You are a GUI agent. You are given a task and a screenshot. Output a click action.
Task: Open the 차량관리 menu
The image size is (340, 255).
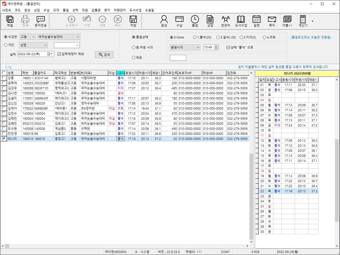[x=120, y=10]
